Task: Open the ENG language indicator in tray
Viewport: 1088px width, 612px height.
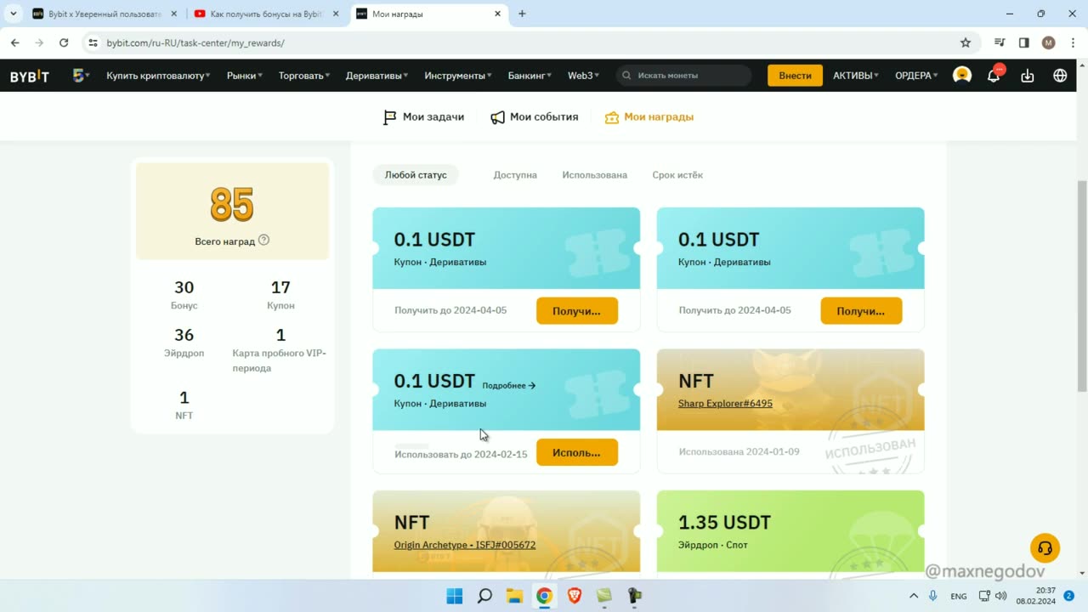Action: 959,596
